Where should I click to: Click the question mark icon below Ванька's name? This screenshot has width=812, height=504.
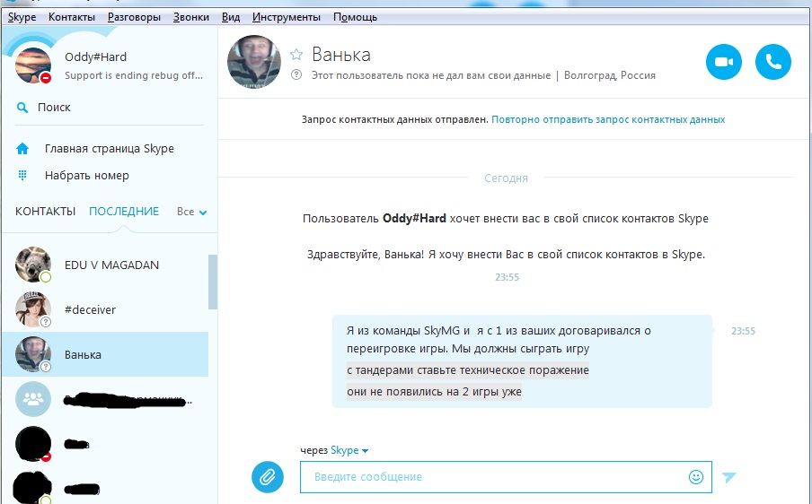[296, 75]
